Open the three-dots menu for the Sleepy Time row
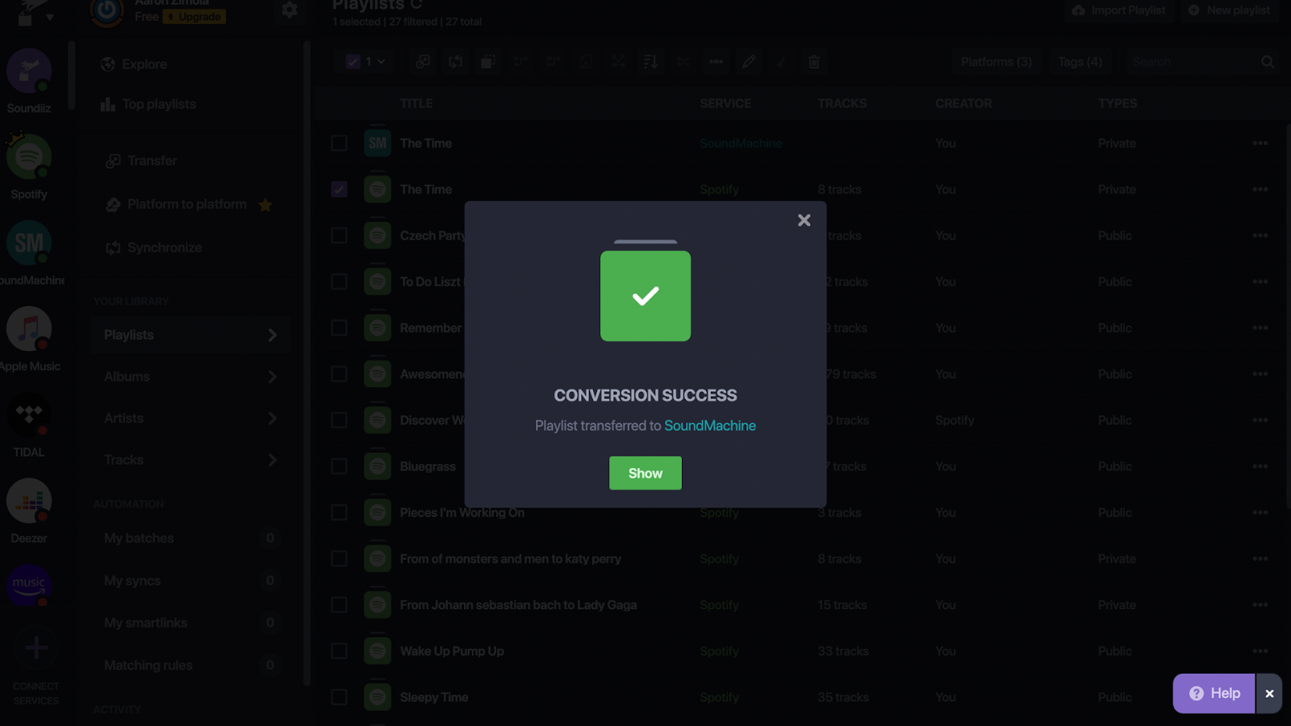 tap(1260, 697)
